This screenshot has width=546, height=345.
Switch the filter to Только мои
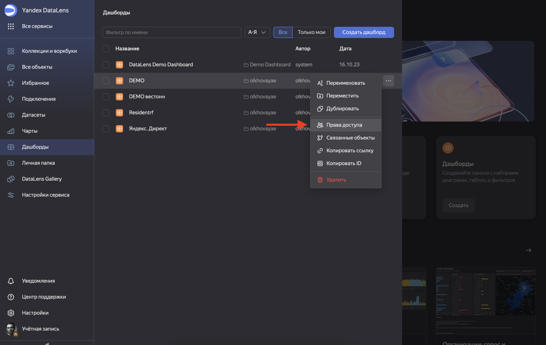(x=311, y=32)
